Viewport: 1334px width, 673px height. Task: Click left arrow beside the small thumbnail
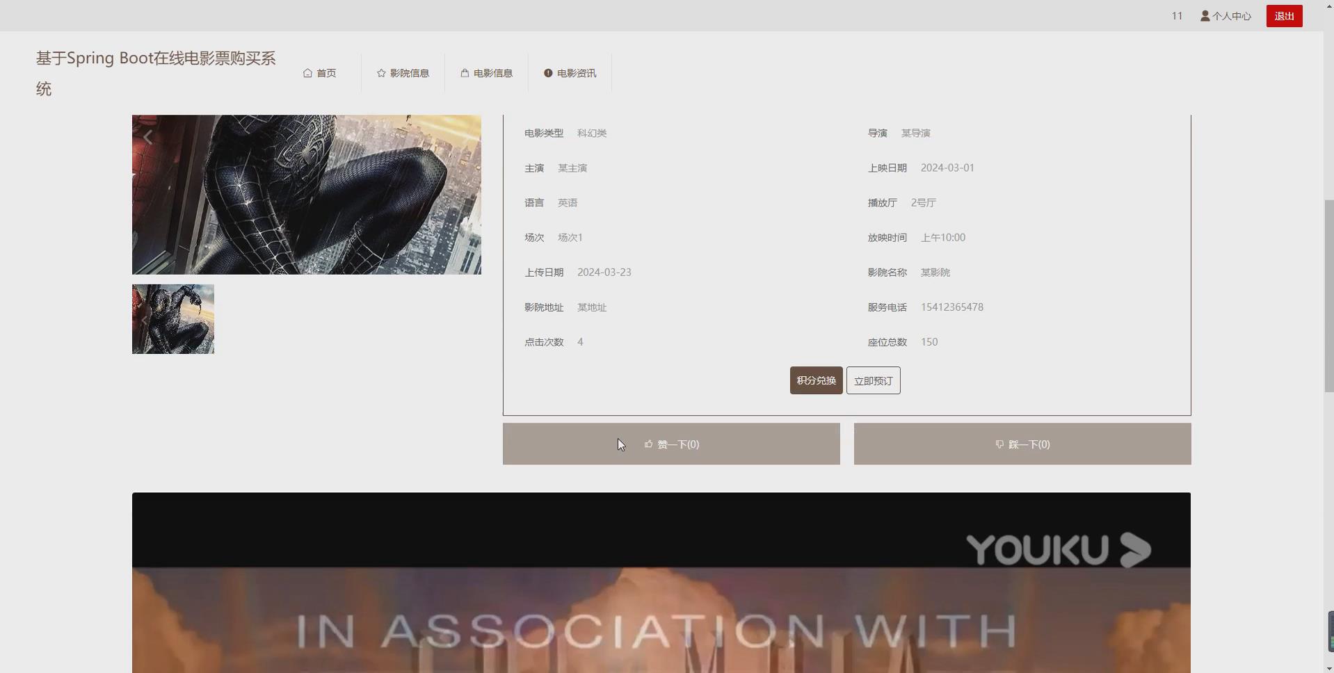144,321
